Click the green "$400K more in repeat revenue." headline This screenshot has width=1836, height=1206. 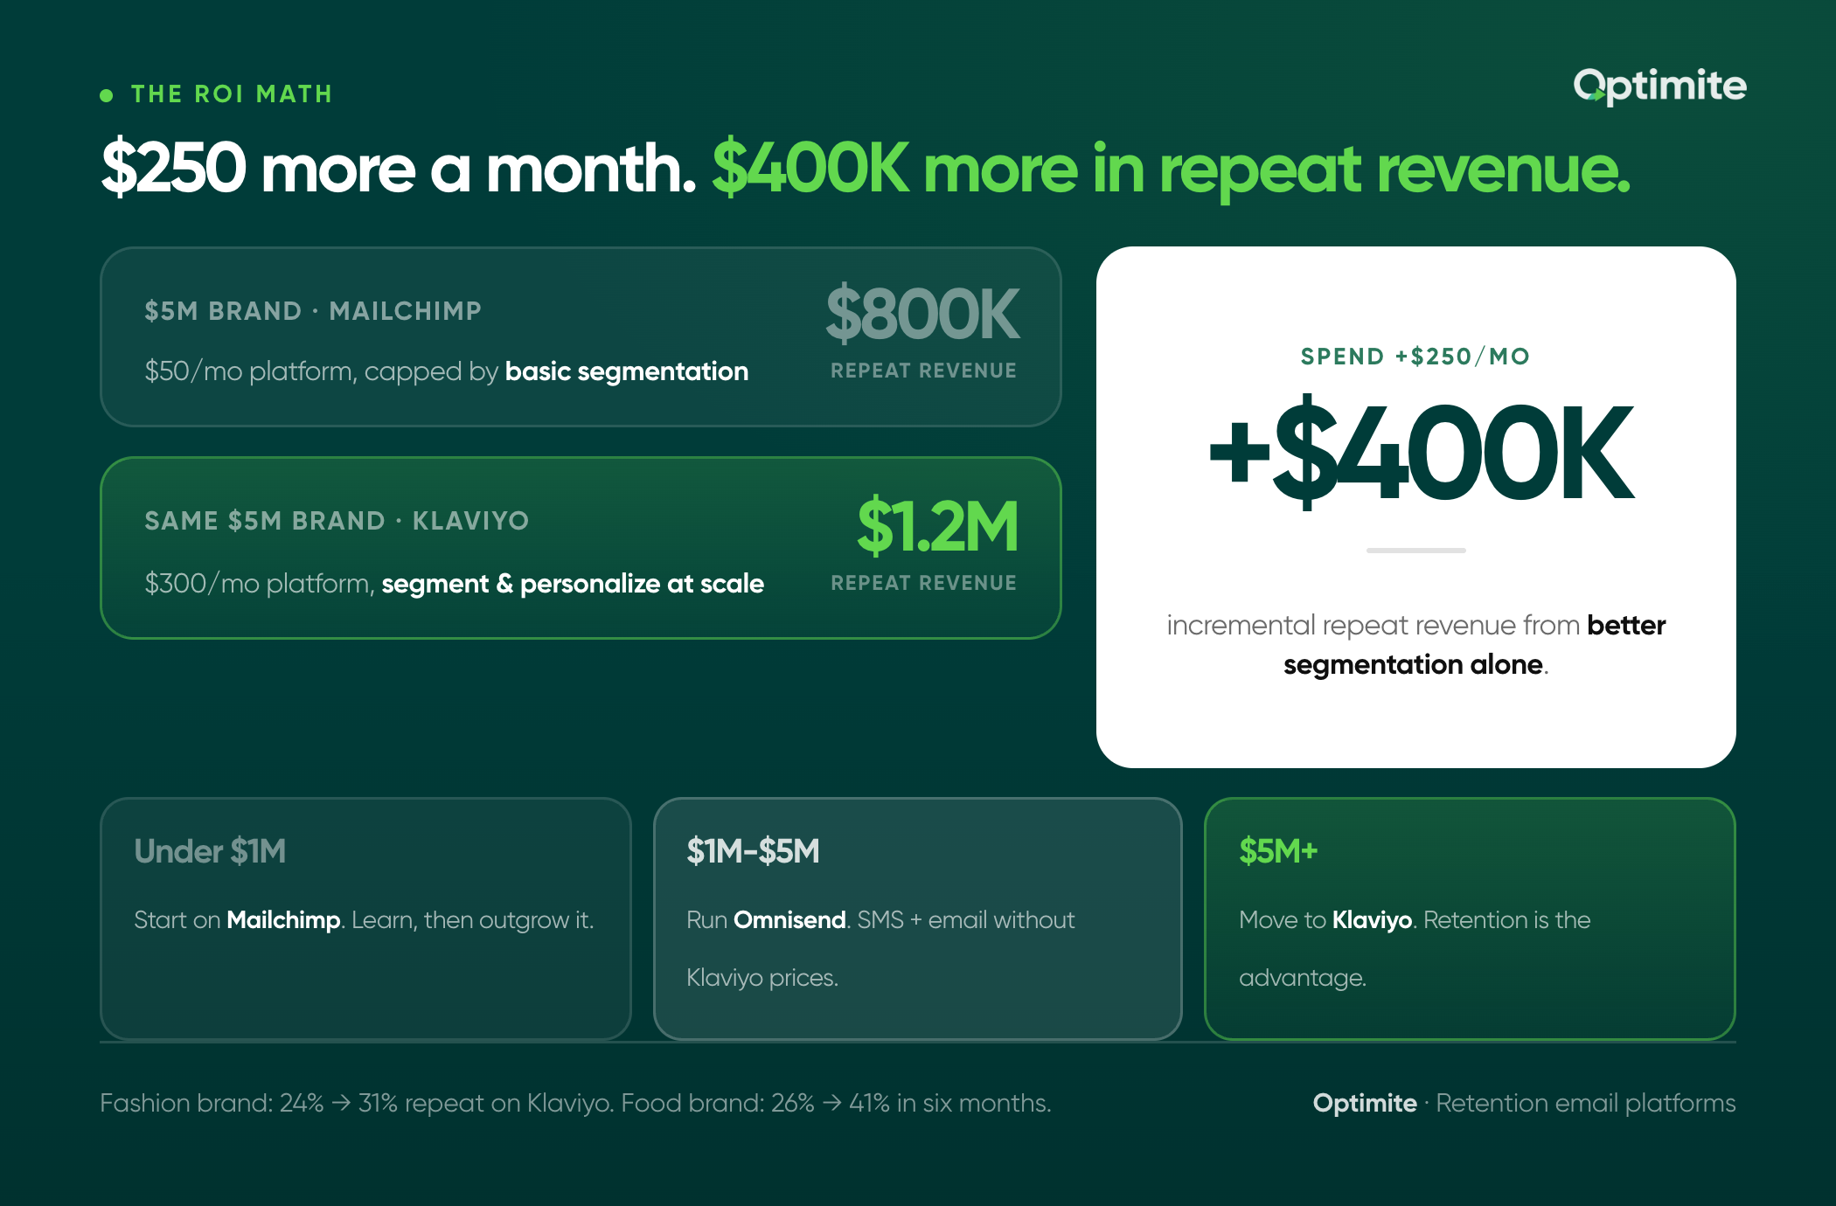tap(1171, 169)
